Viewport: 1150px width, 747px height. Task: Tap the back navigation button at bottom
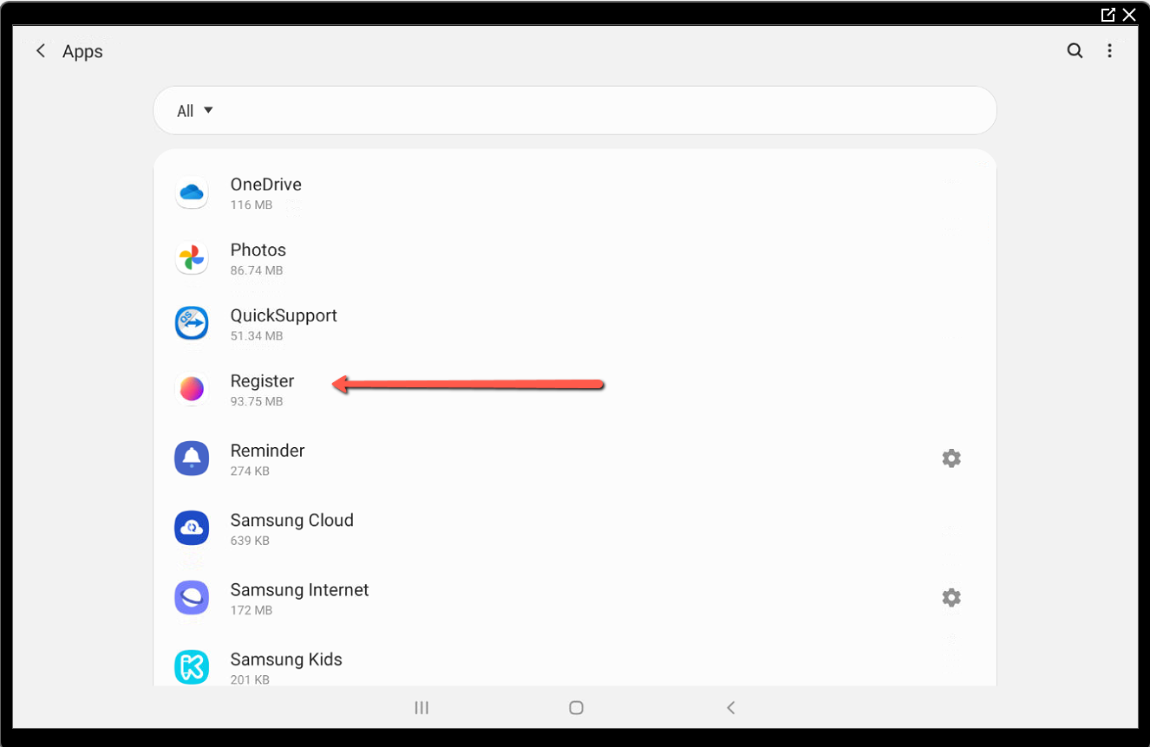pyautogui.click(x=731, y=708)
